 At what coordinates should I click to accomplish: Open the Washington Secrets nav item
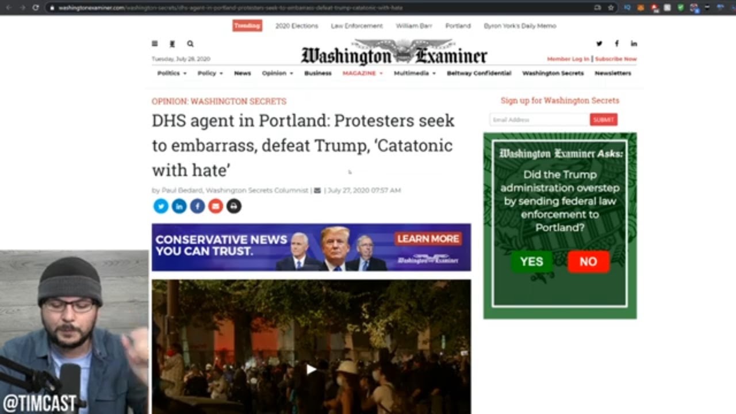553,73
